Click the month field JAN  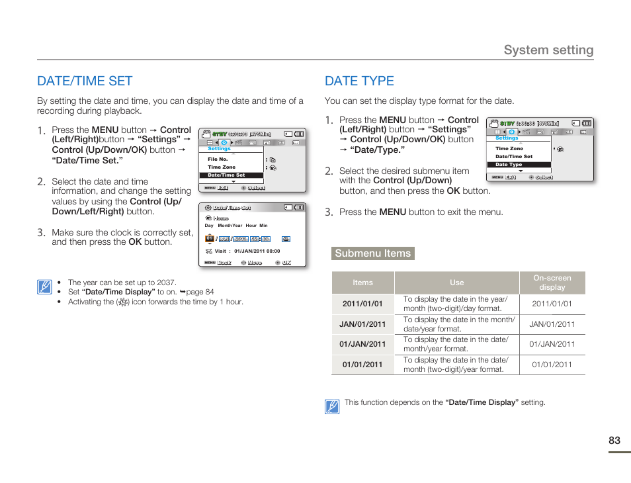tap(224, 239)
